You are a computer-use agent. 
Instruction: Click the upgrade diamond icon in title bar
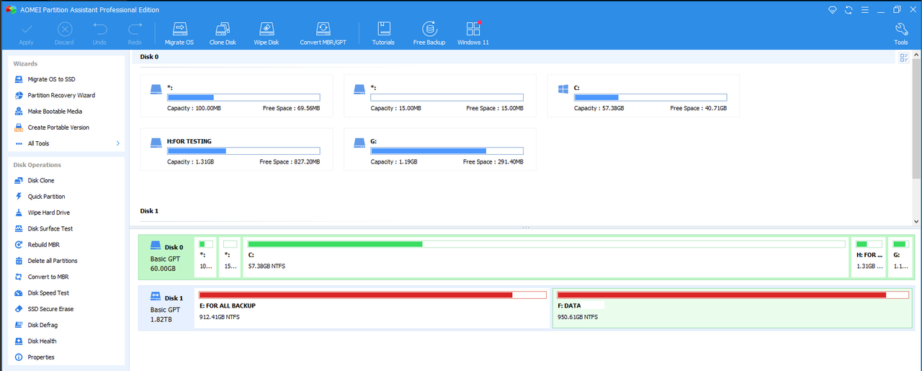click(x=831, y=10)
